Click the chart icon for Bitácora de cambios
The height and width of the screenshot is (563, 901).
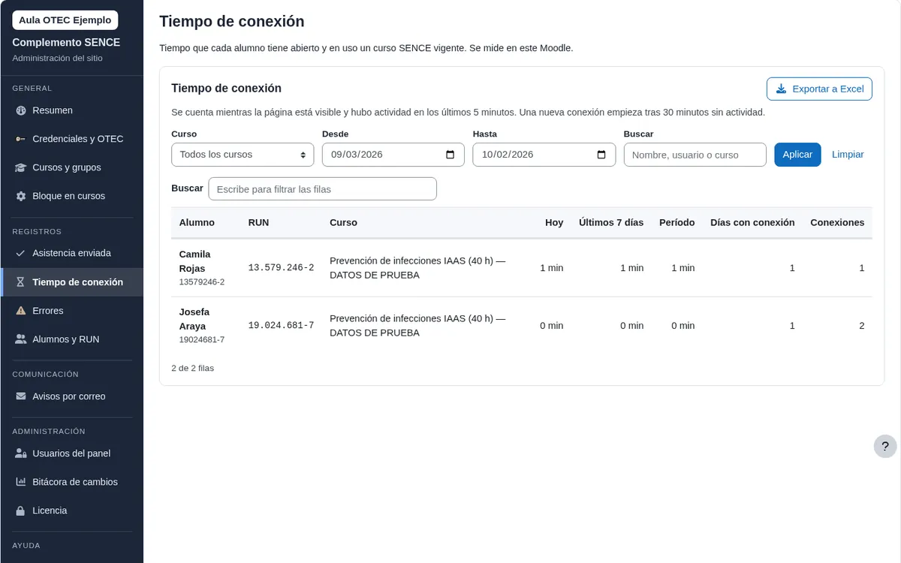[21, 482]
